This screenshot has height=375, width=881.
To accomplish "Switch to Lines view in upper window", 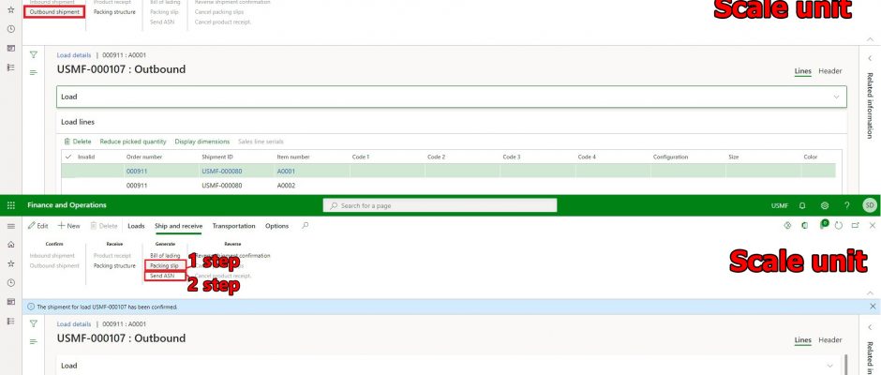I will tap(802, 71).
